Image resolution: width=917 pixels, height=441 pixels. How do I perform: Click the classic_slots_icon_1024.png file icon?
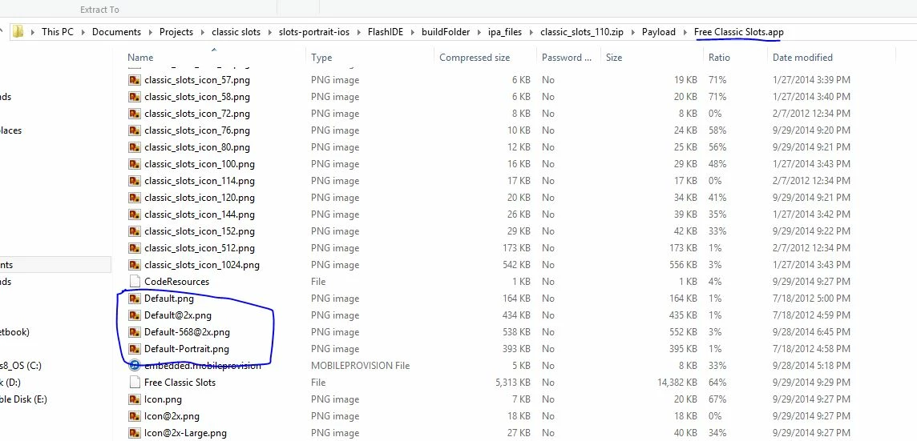(x=135, y=265)
